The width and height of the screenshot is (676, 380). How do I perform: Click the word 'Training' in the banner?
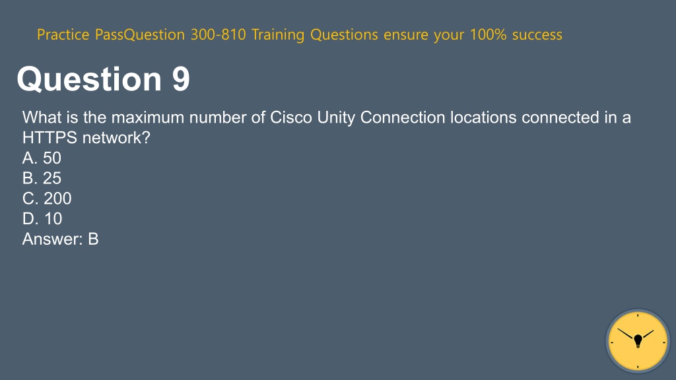tap(278, 35)
